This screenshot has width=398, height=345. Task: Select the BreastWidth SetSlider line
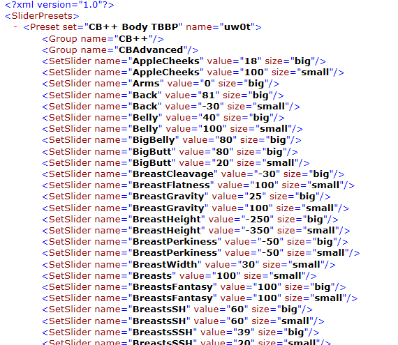point(189,265)
